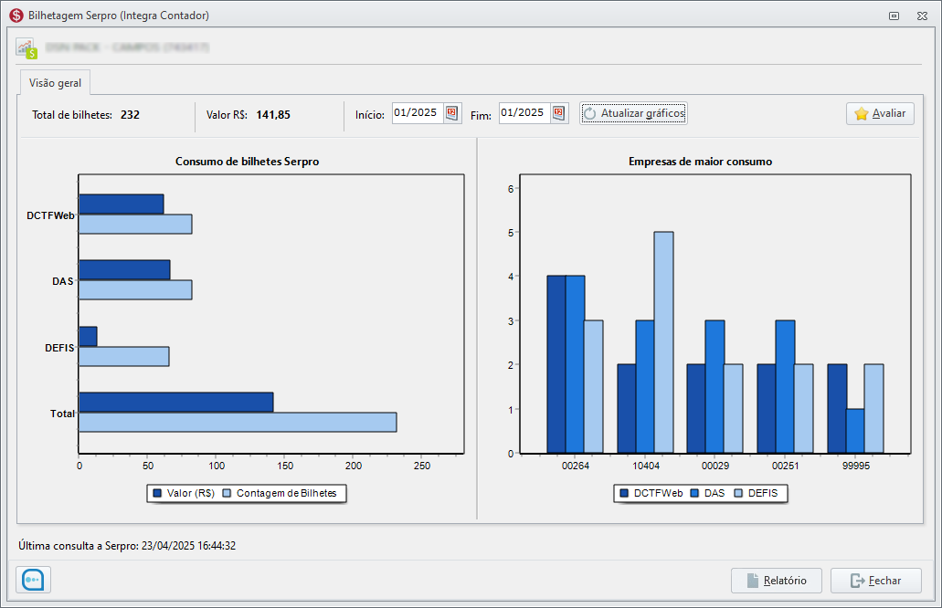Click the Valor (R$) legend swatch

157,493
